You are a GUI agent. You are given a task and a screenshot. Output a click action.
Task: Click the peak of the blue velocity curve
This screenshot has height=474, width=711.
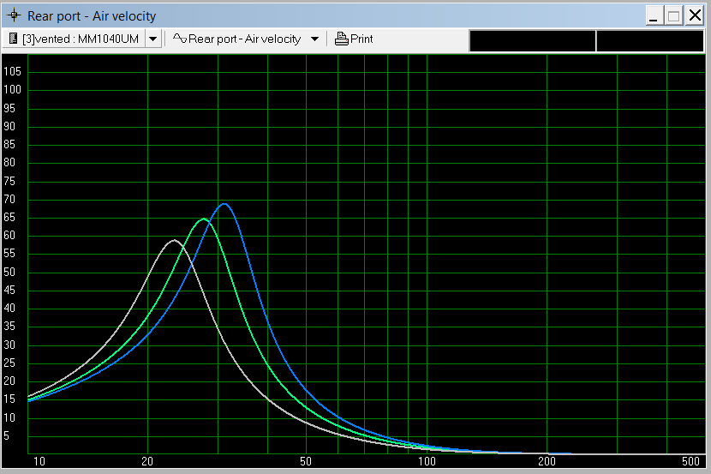[x=224, y=204]
